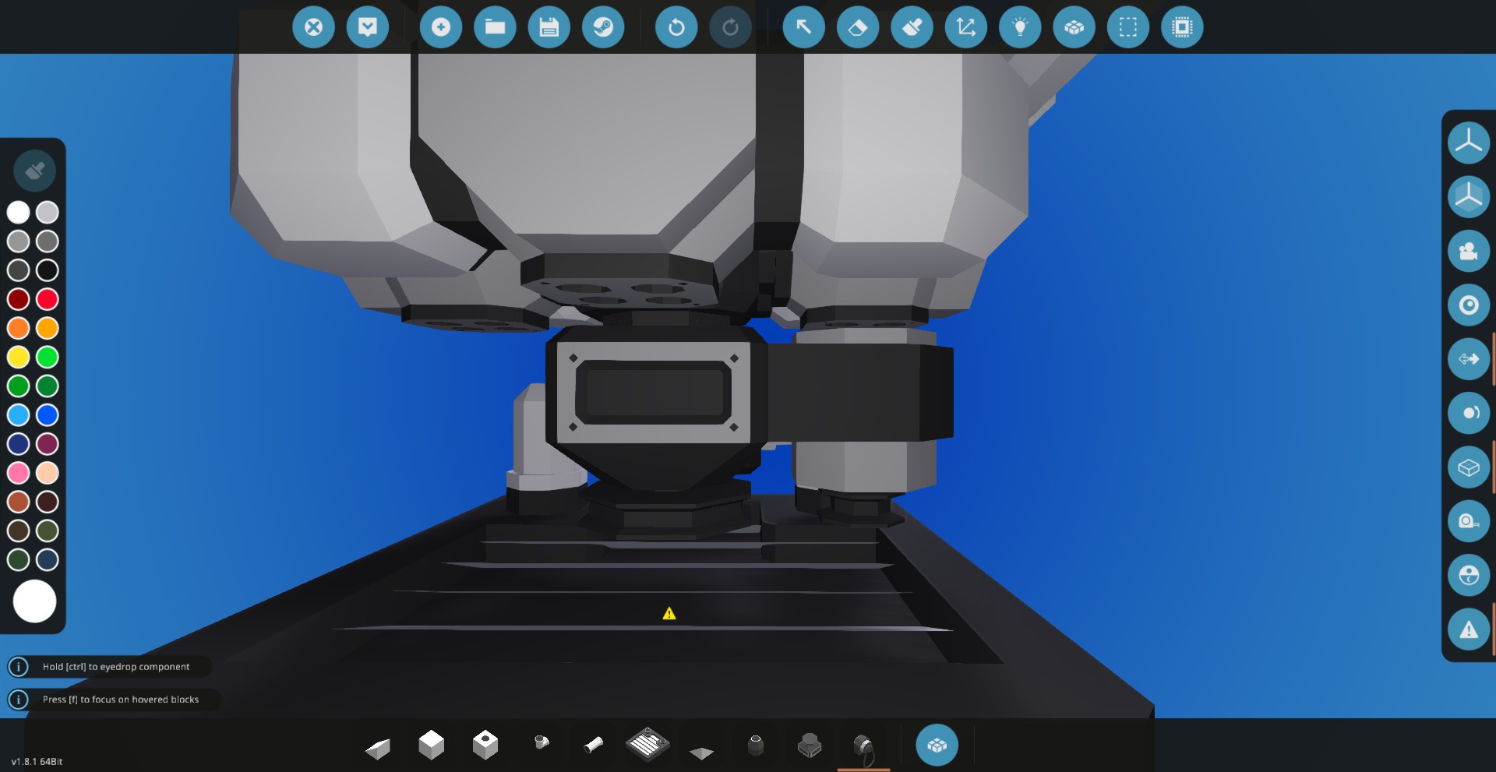1496x772 pixels.
Task: Pick the white color swatch
Action: point(19,212)
